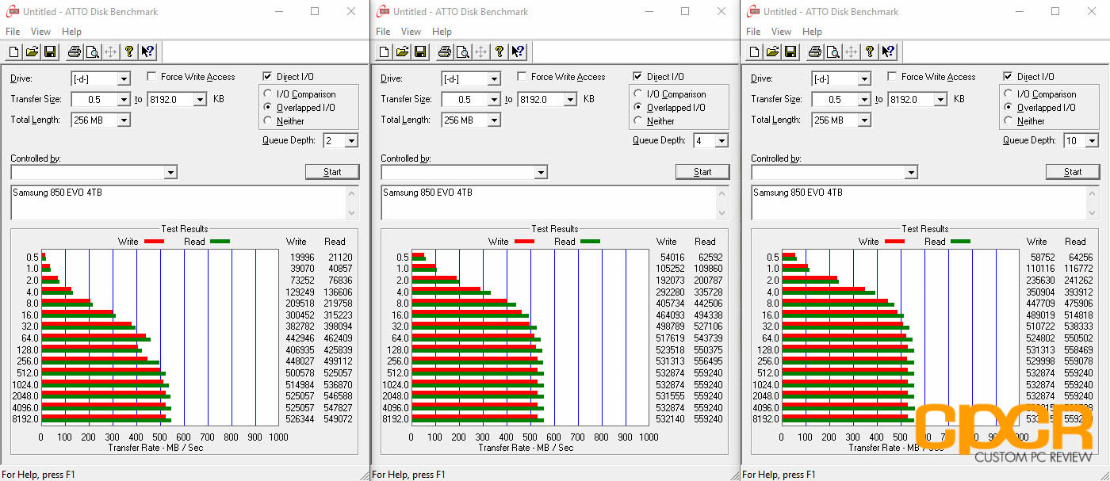Activate context help pointer icon in right window
Screen dimensions: 1110x481
(887, 52)
